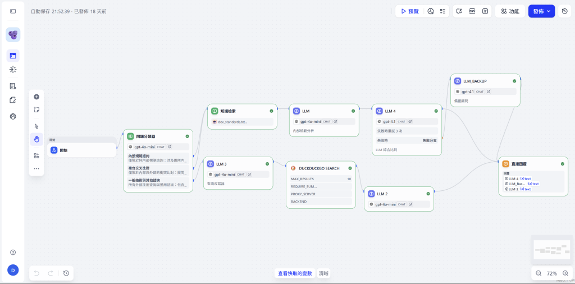Undo the last canvas change

36,273
